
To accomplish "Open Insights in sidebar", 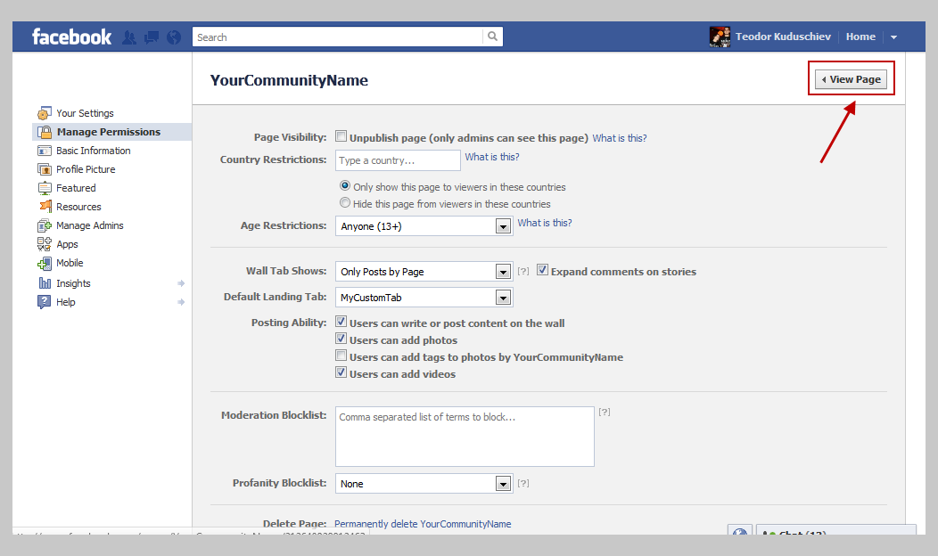I will click(73, 283).
